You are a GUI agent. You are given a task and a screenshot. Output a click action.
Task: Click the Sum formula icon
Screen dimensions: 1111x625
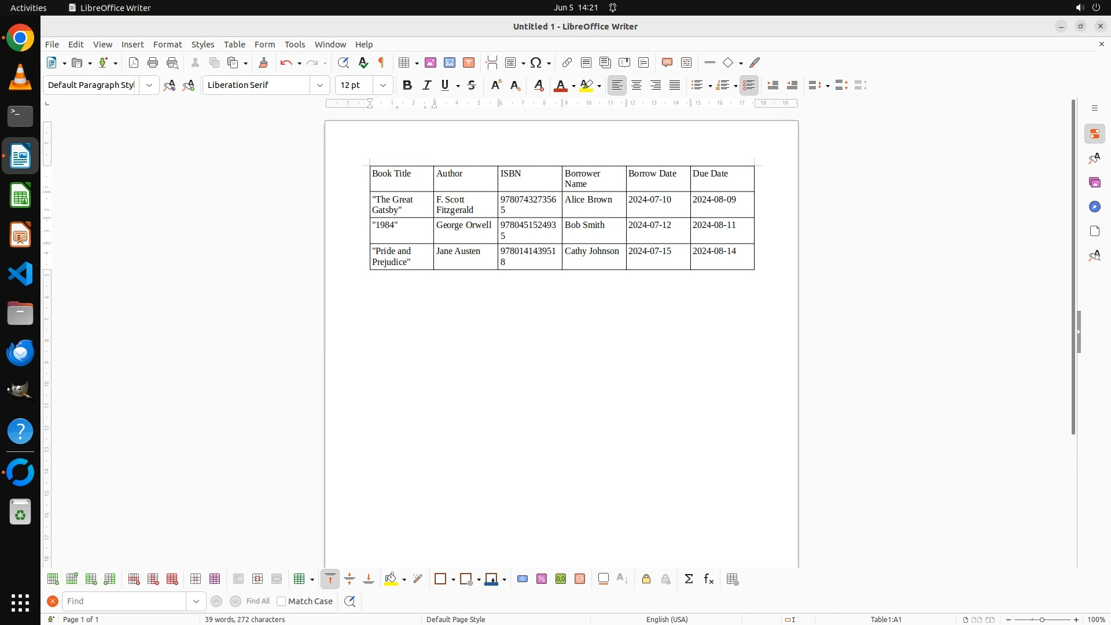click(689, 579)
